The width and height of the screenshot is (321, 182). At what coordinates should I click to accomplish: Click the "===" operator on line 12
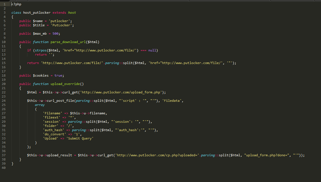[143, 50]
